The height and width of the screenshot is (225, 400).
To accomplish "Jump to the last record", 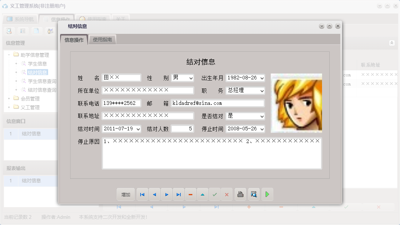I will pos(179,194).
